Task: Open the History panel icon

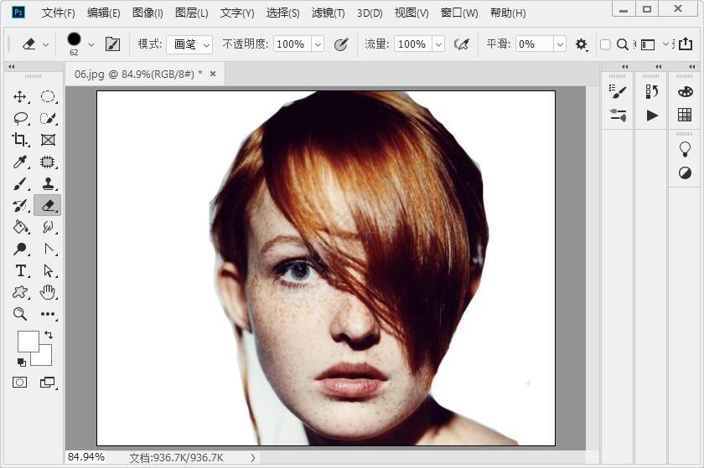Action: click(x=652, y=91)
